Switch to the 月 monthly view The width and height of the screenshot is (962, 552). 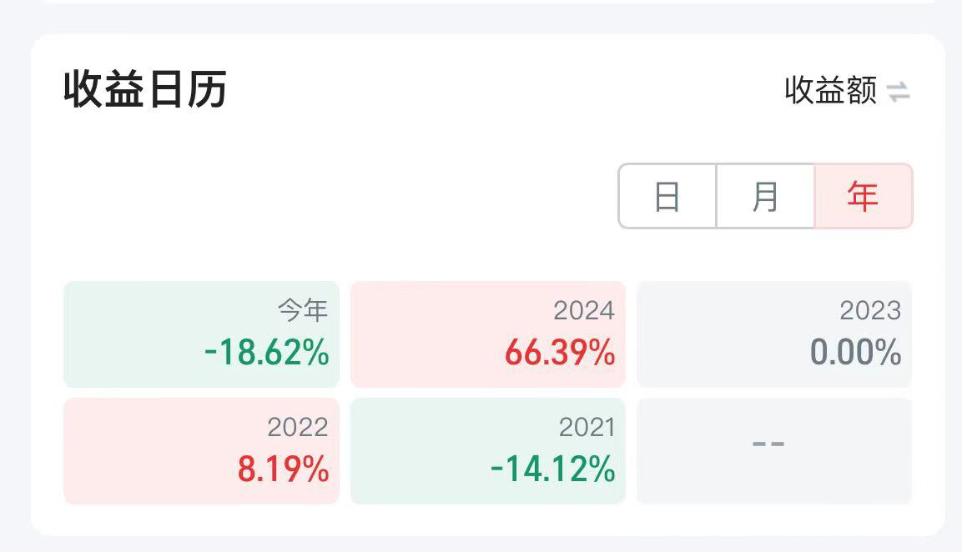765,196
